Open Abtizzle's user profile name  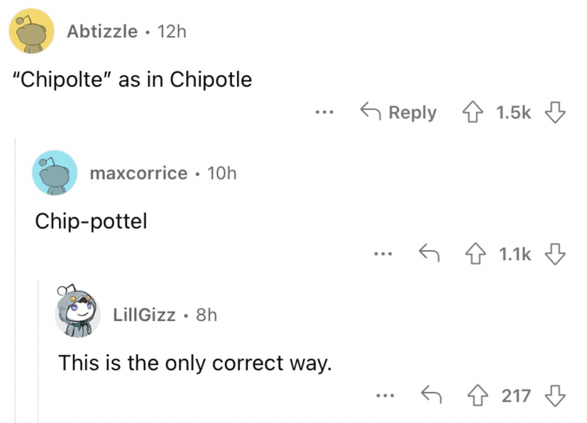tap(102, 31)
